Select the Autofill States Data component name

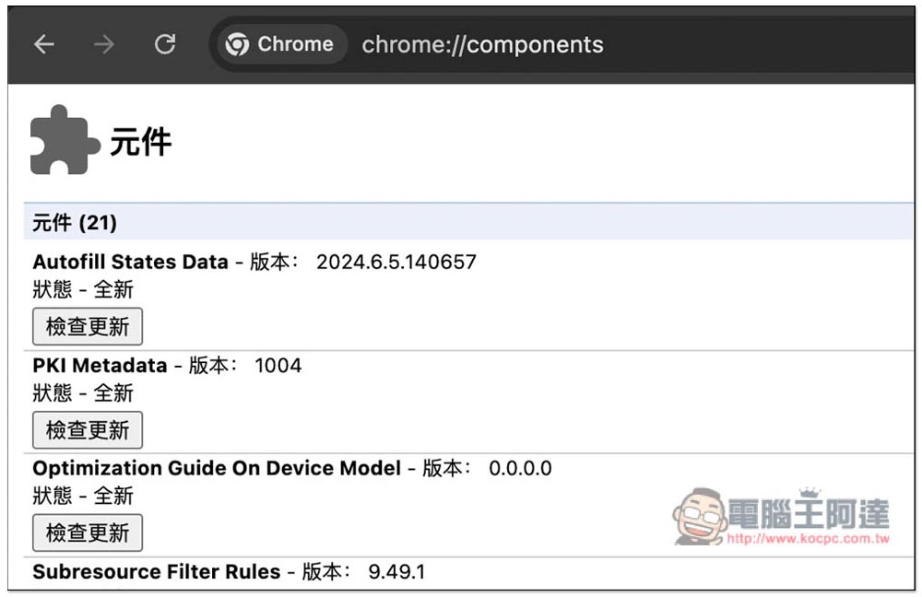click(131, 262)
